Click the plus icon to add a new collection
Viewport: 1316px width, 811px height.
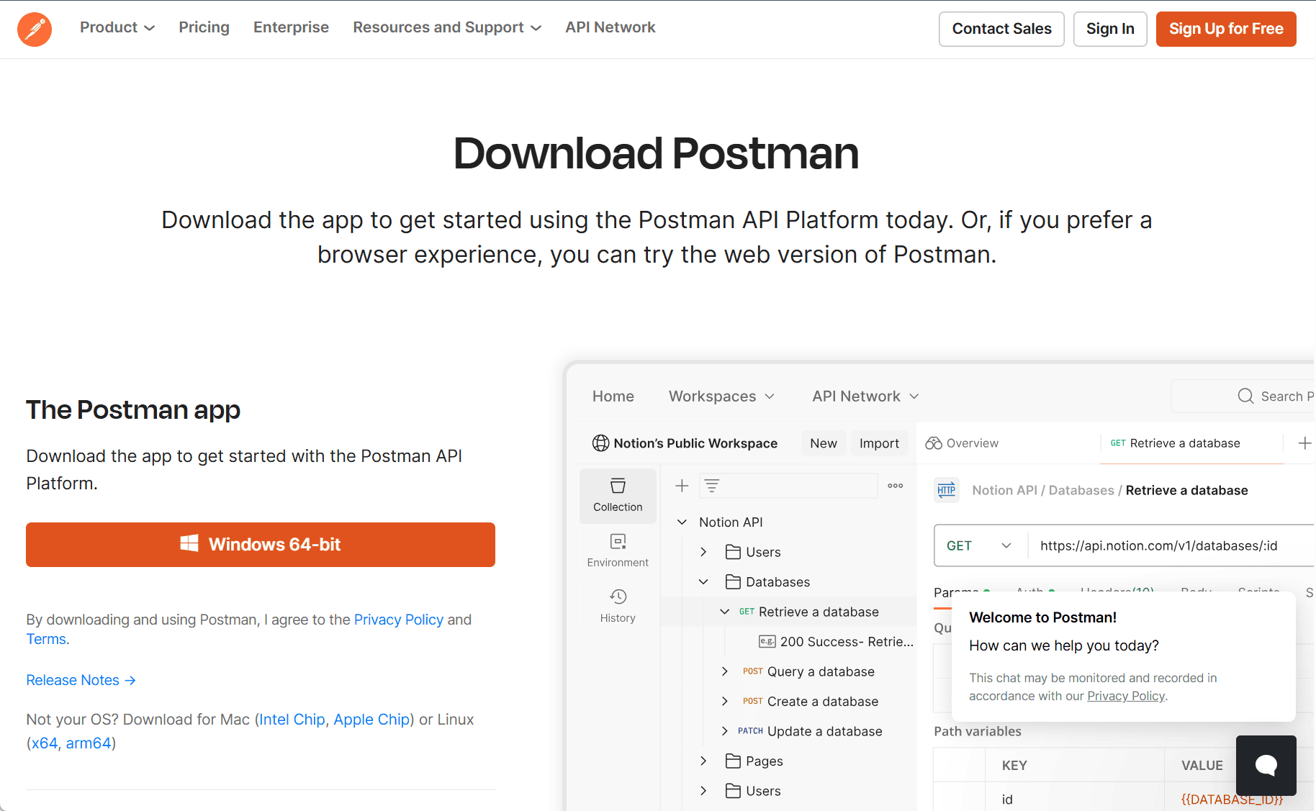click(x=681, y=485)
